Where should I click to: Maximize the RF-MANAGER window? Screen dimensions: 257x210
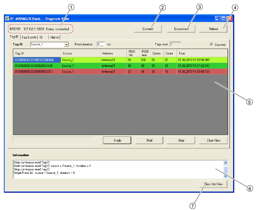click(223, 18)
